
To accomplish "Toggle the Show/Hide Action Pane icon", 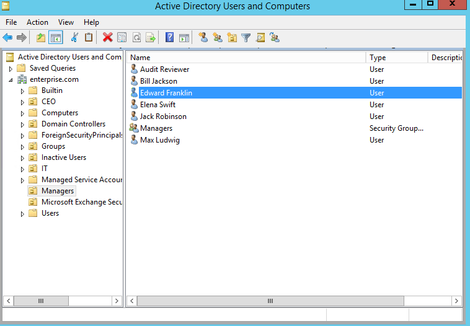I will coord(184,38).
